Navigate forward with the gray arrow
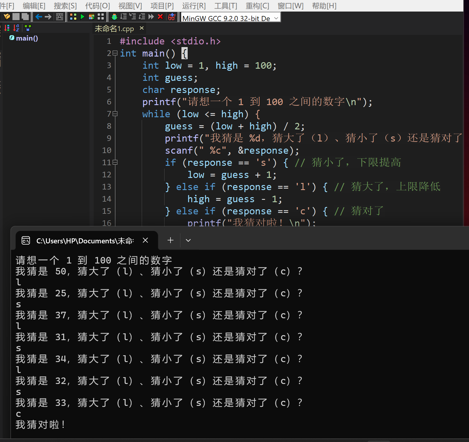Image resolution: width=469 pixels, height=442 pixels. [x=48, y=17]
